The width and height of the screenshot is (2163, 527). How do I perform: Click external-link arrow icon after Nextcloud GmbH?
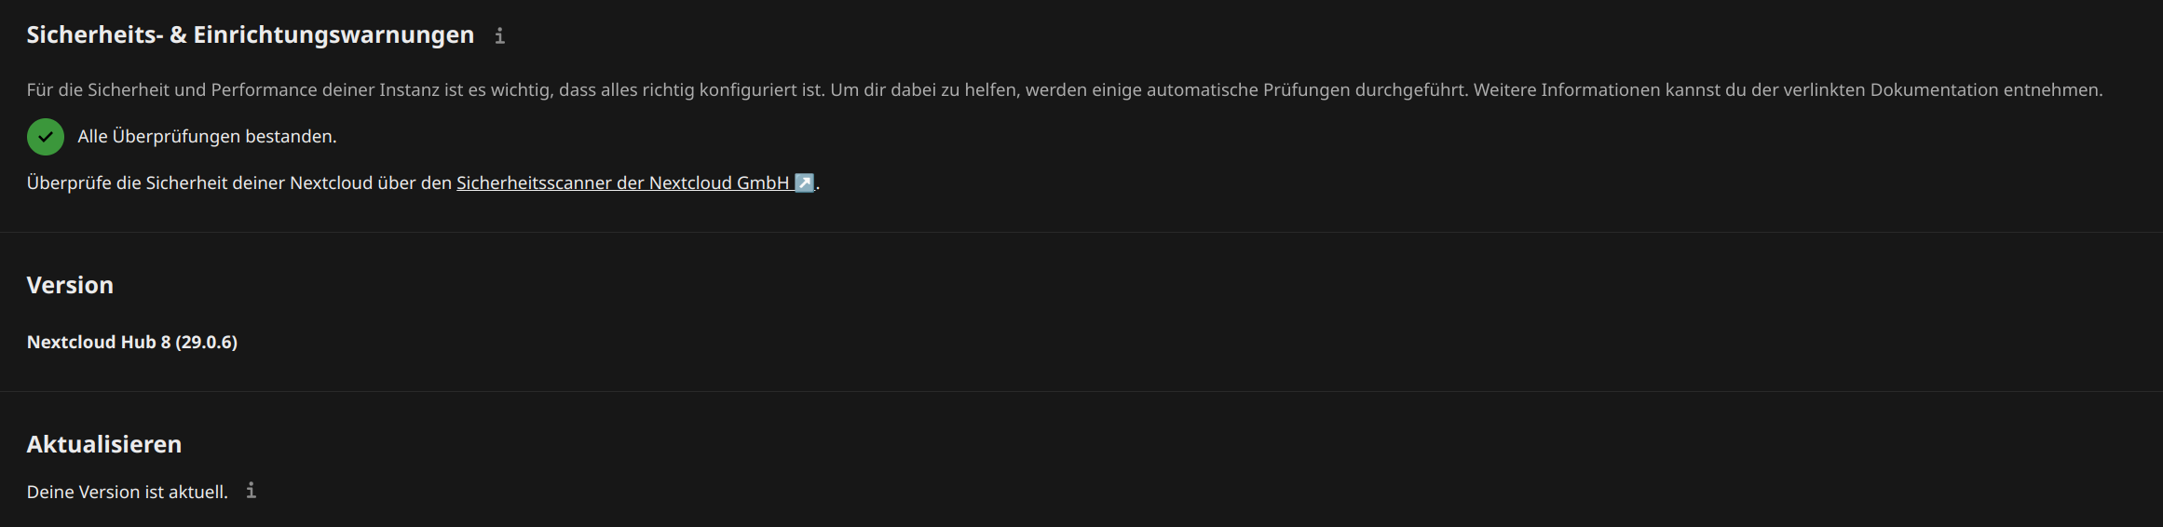[804, 182]
